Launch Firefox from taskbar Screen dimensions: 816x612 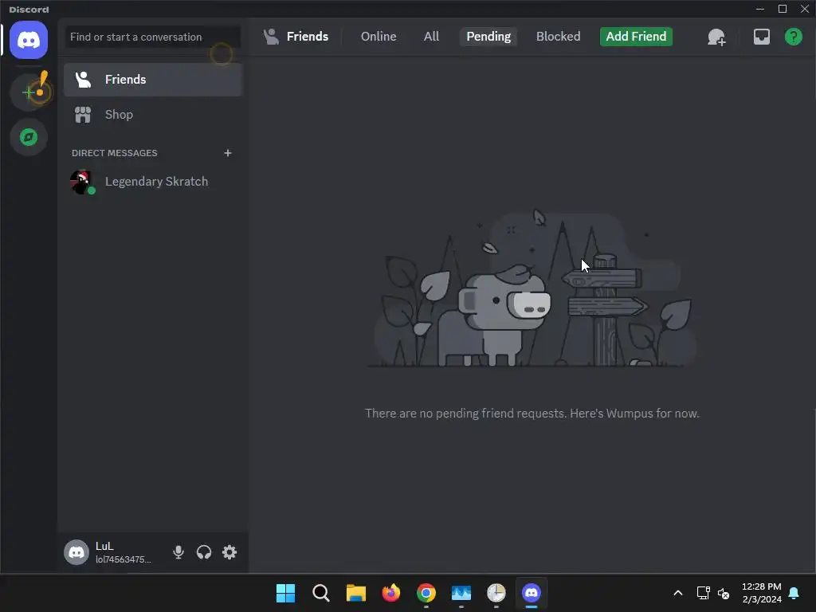(x=390, y=593)
